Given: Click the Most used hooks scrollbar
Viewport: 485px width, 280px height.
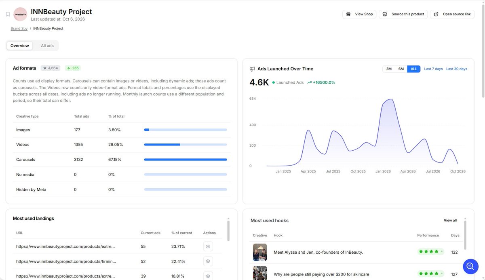Looking at the screenshot, I should (x=465, y=234).
